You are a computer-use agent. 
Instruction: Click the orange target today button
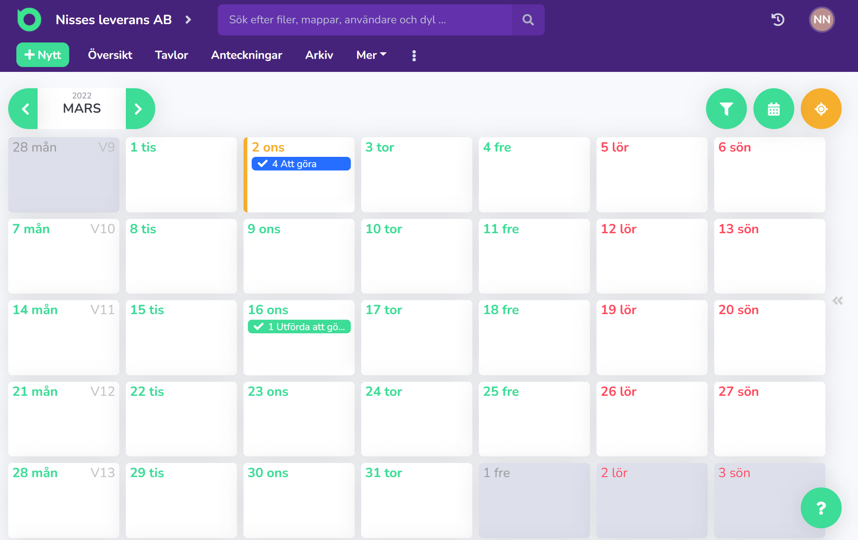[821, 109]
